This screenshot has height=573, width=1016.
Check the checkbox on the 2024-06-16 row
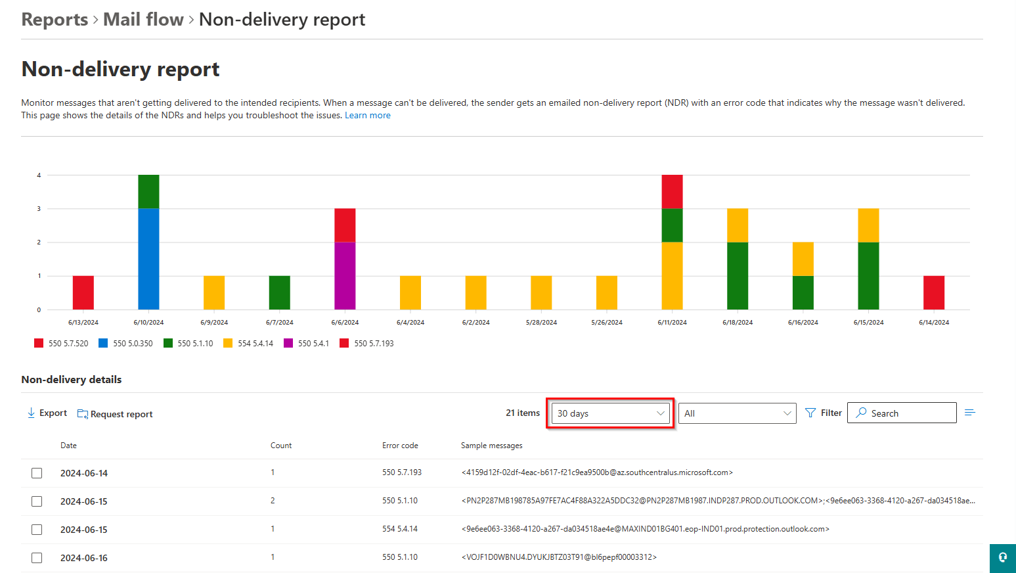coord(37,557)
